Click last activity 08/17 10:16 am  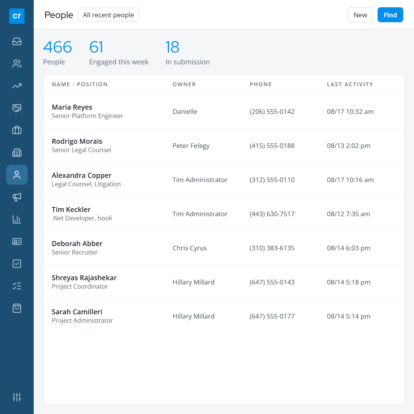coord(350,180)
